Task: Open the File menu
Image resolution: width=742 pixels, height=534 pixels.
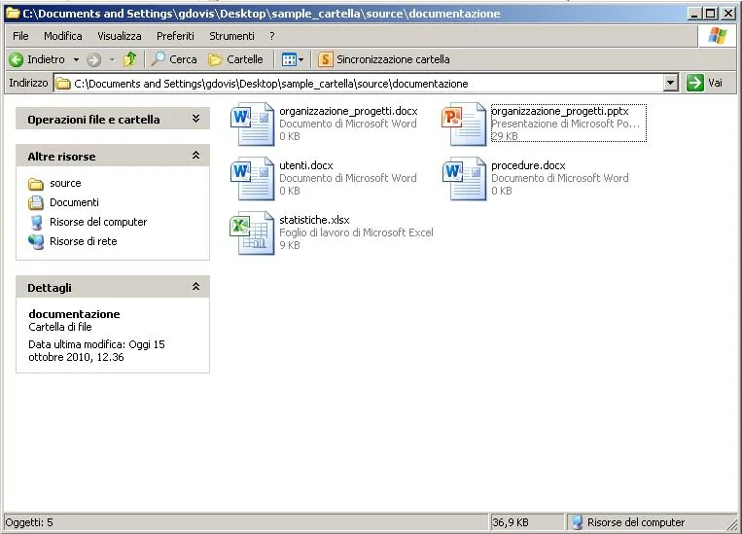Action: [x=20, y=36]
